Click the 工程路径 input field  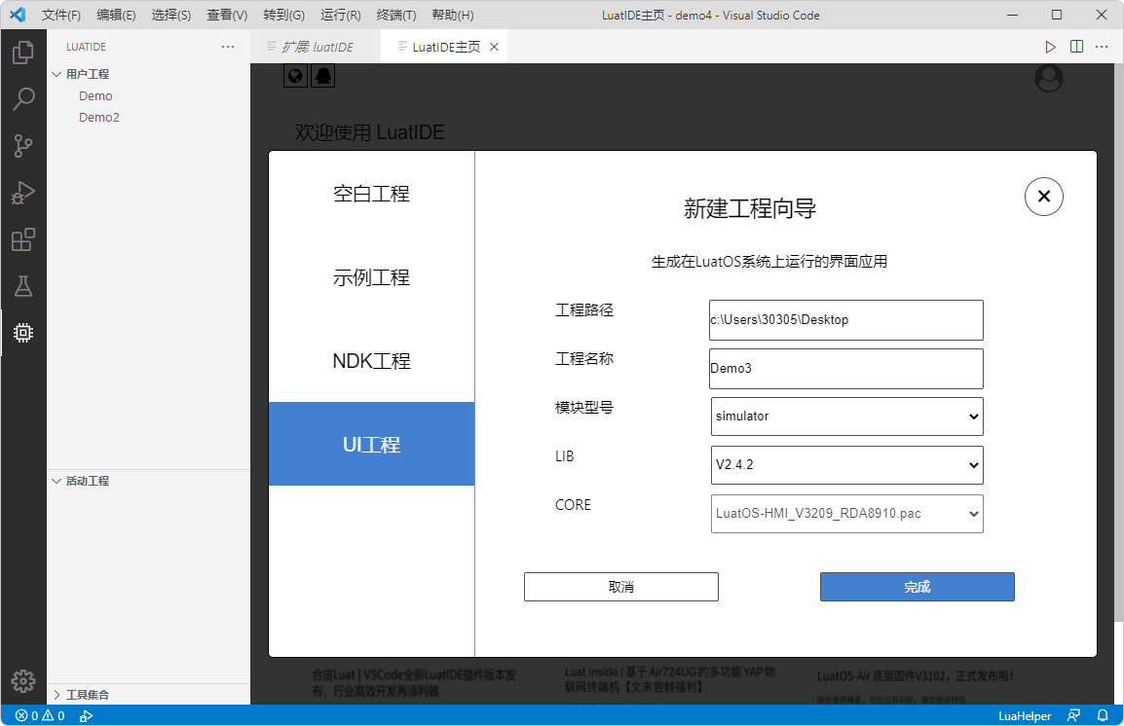tap(845, 320)
